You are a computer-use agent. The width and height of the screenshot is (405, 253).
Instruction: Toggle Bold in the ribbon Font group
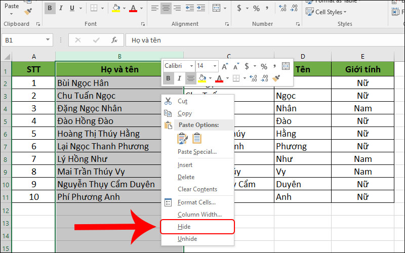pos(50,8)
